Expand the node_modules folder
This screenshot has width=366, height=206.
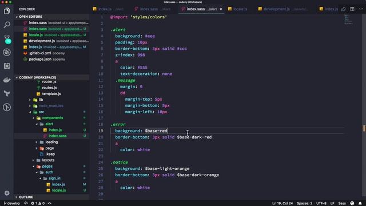click(51, 106)
